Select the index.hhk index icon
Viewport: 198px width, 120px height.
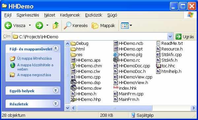pyautogui.click(x=116, y=87)
